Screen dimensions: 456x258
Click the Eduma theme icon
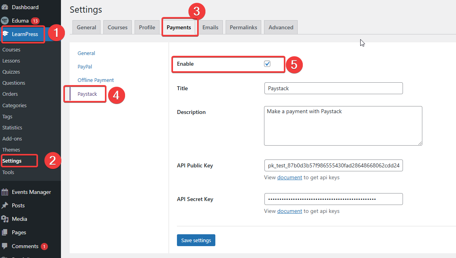(5, 21)
